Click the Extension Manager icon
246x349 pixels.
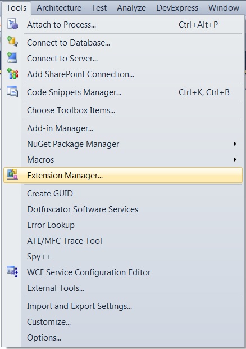(12, 174)
